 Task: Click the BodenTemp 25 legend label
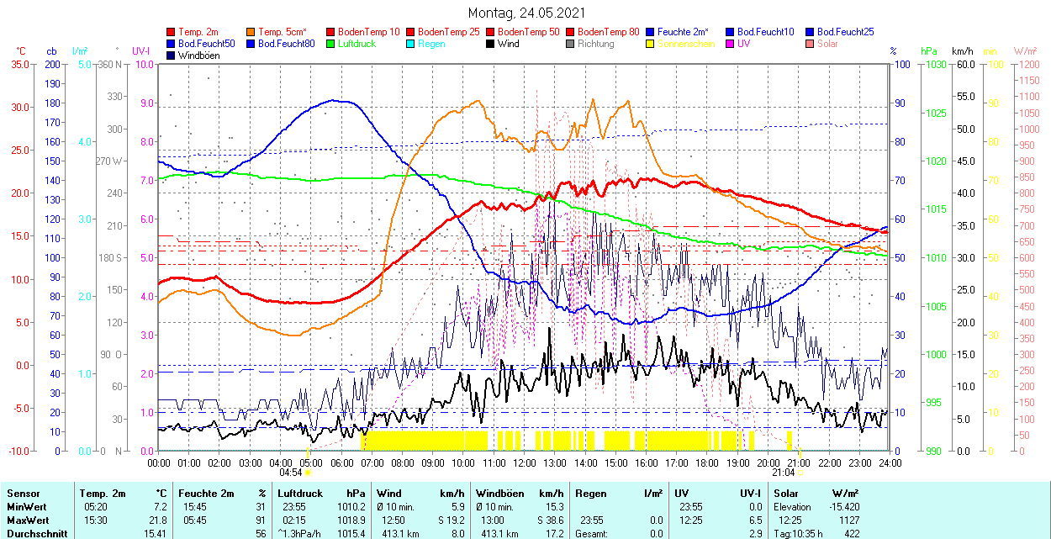(x=449, y=32)
